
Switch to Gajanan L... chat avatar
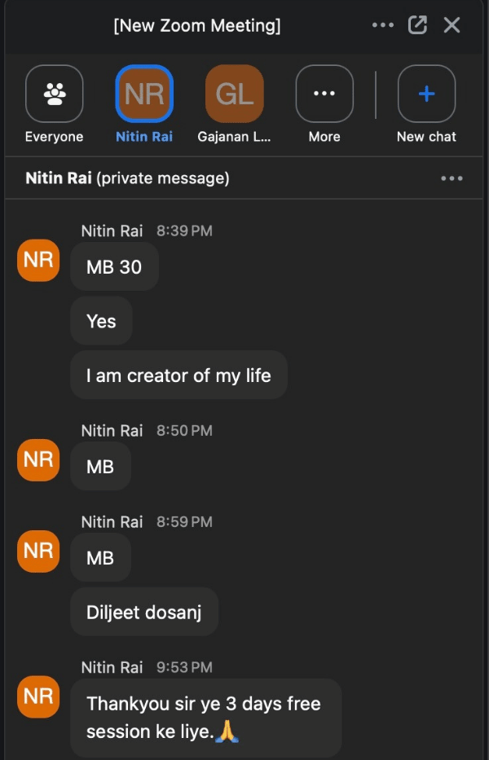point(234,94)
